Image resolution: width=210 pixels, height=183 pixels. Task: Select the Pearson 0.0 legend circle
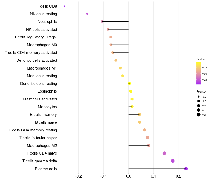tap(199, 106)
